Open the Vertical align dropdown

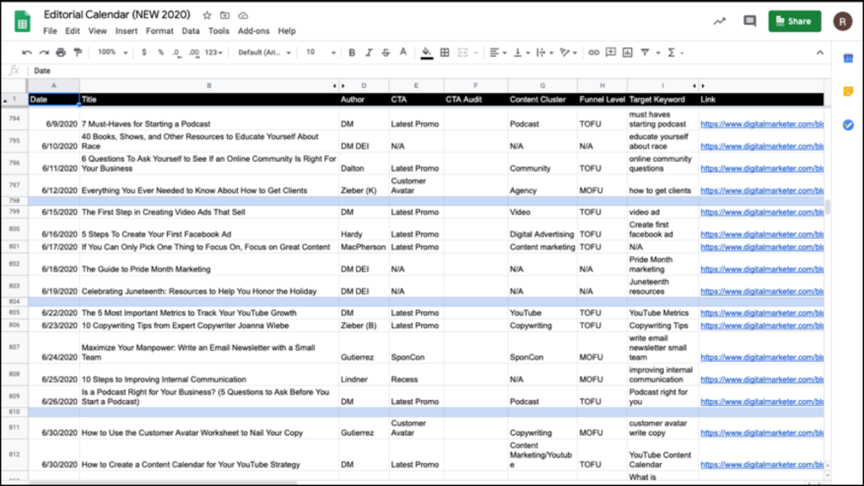point(521,52)
